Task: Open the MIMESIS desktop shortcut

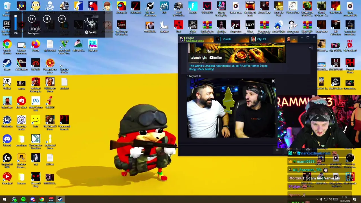Action: pyautogui.click(x=50, y=102)
